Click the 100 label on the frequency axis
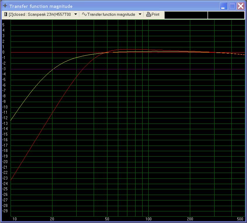247x223 pixels. pyautogui.click(x=149, y=219)
